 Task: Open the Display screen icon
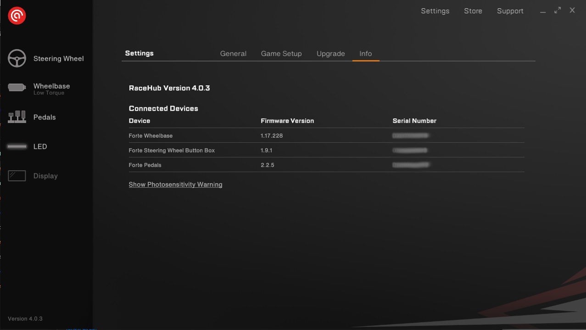coord(17,176)
